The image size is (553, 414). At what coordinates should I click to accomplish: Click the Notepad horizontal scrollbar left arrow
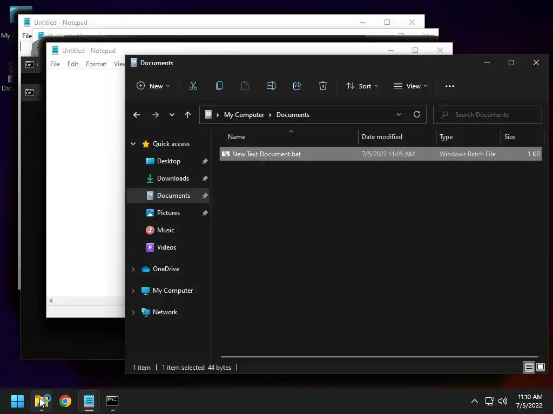point(51,301)
